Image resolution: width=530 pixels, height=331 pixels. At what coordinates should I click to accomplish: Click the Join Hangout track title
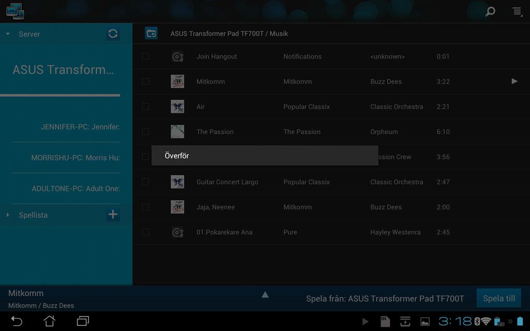coord(217,56)
